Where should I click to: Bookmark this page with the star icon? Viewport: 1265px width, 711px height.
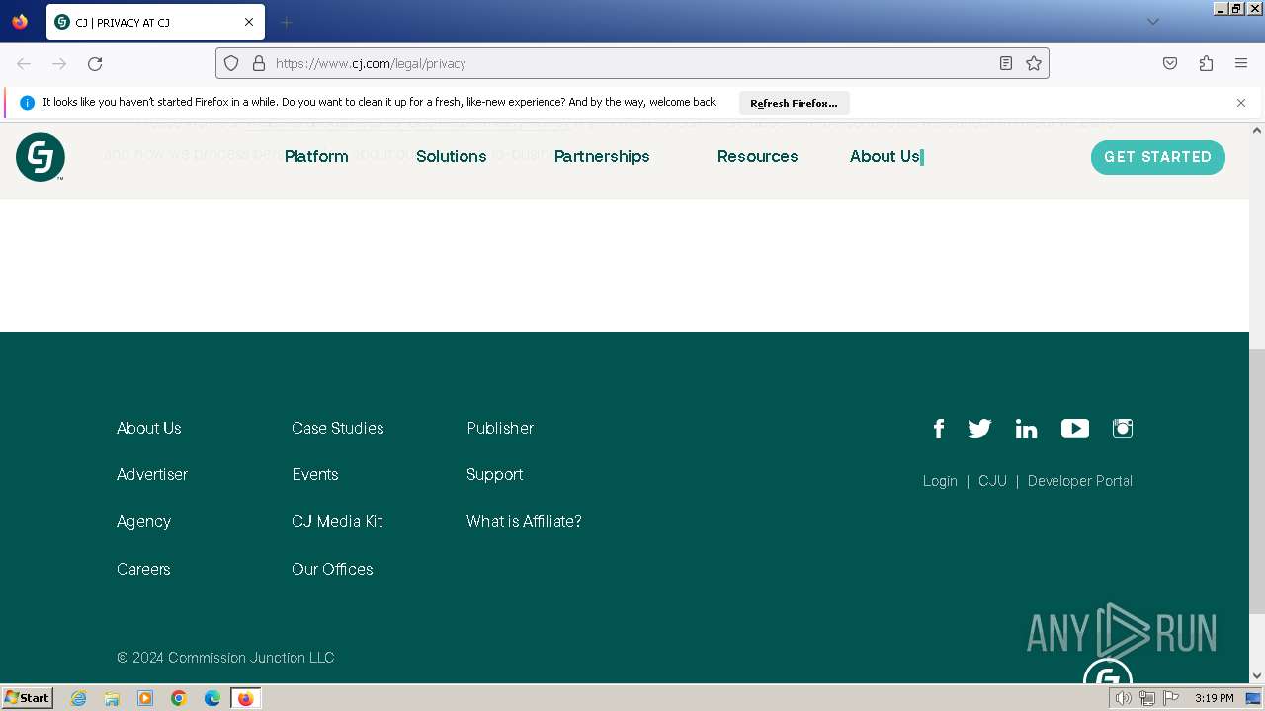(x=1034, y=63)
